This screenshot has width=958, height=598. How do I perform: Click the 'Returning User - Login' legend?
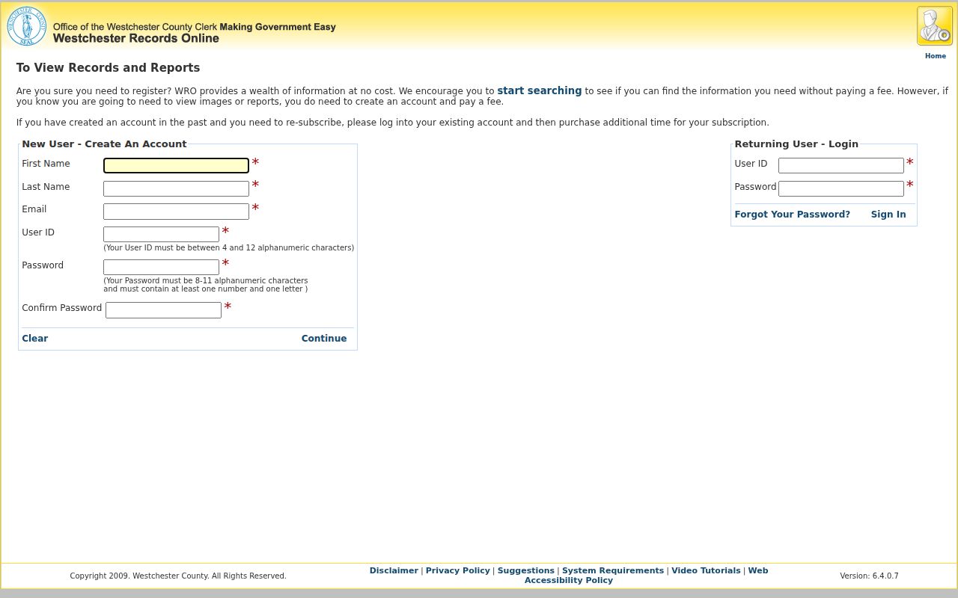[796, 144]
